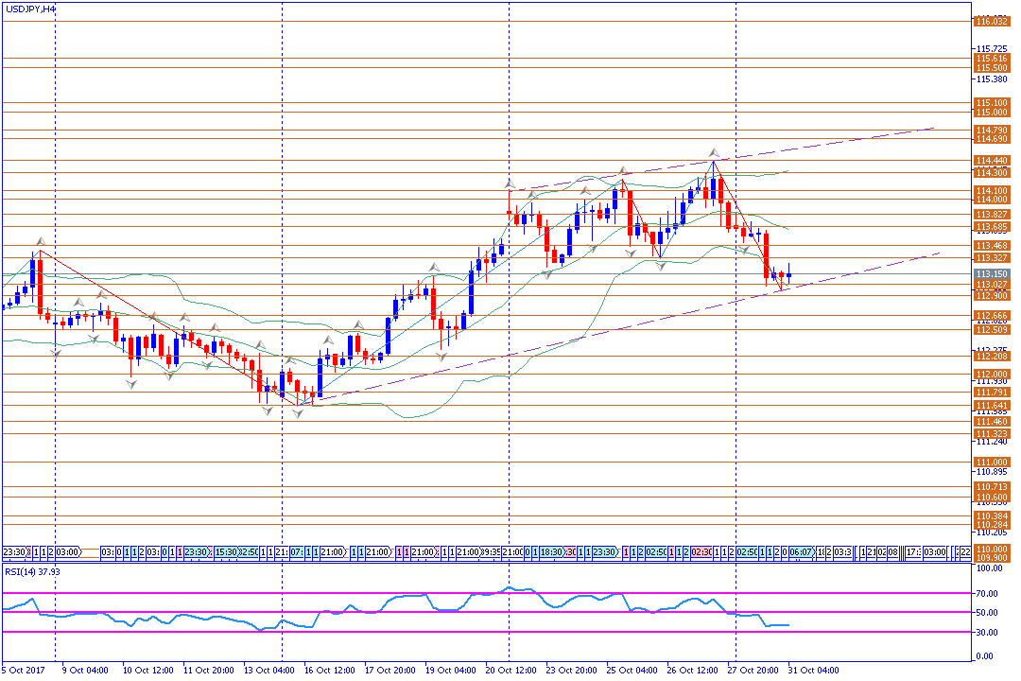Screen dimensions: 1021x681
Task: Select the 109.900 price level tag
Action: [x=992, y=558]
